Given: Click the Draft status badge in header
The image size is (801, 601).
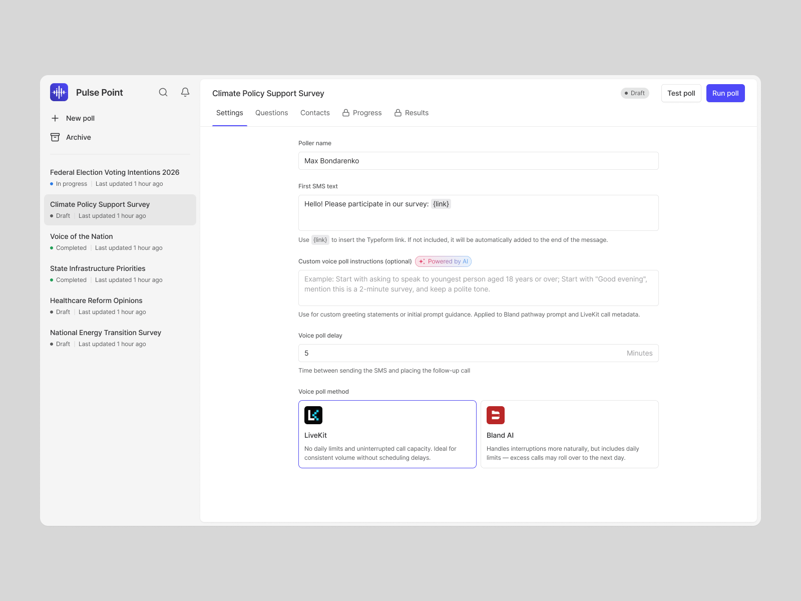Looking at the screenshot, I should pos(635,93).
